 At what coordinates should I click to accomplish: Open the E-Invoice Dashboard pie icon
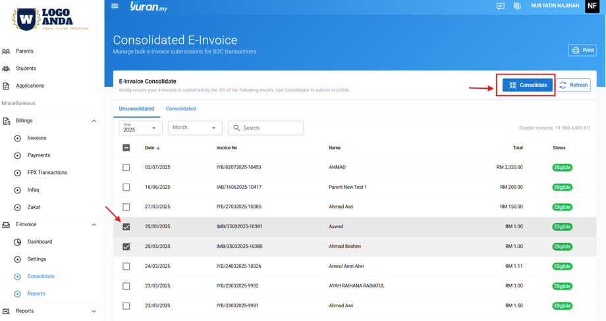(x=18, y=242)
